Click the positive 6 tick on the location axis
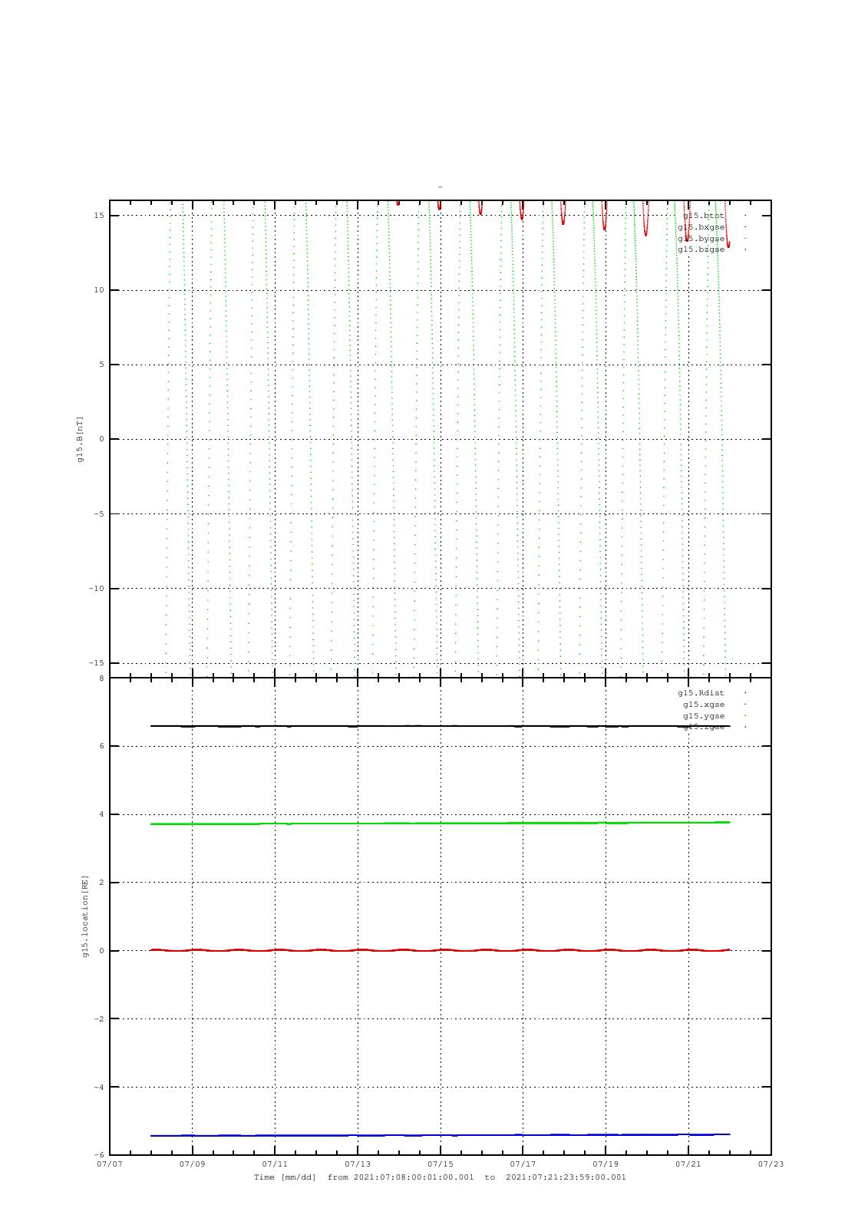868x1228 pixels. pyautogui.click(x=101, y=746)
